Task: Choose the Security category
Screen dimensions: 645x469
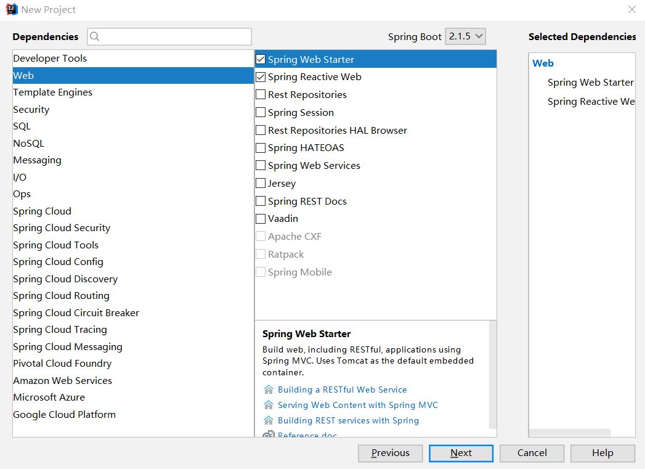Action: [x=133, y=110]
